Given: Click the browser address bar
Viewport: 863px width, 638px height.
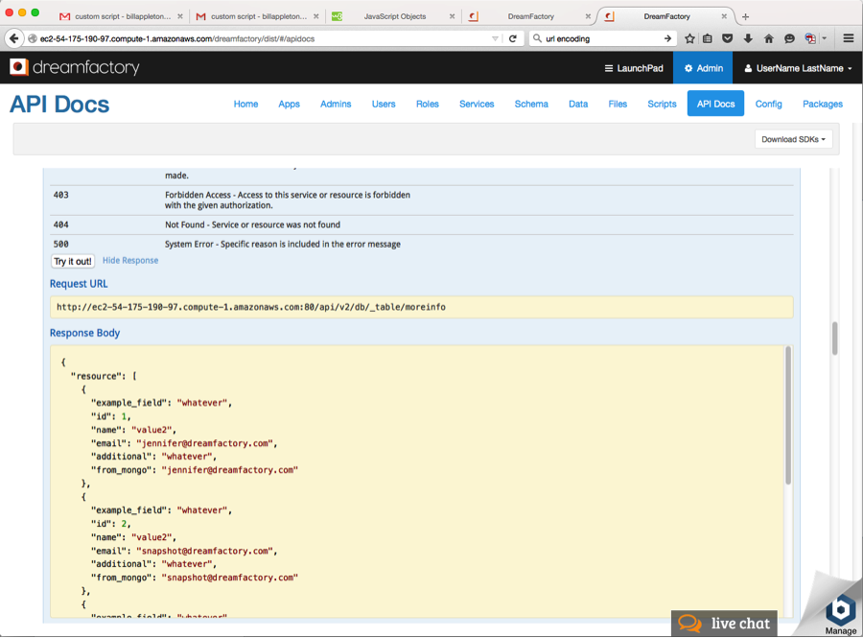Looking at the screenshot, I should (265, 38).
